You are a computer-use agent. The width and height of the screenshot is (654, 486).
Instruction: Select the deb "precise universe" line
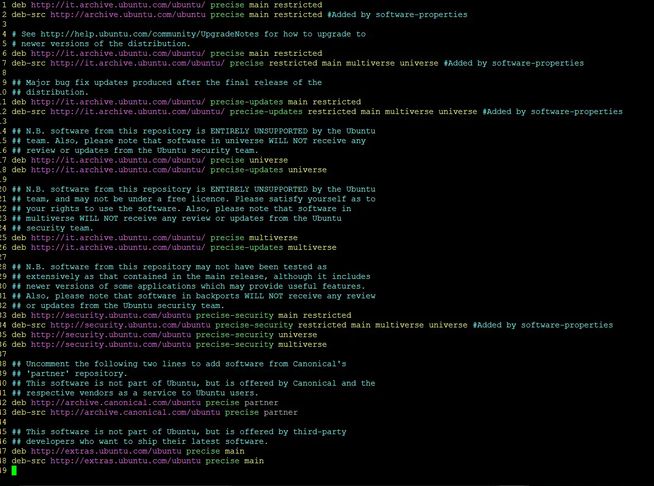pos(150,160)
